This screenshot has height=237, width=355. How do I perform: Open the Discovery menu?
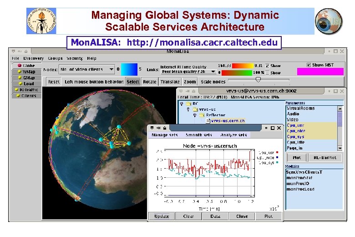34,58
